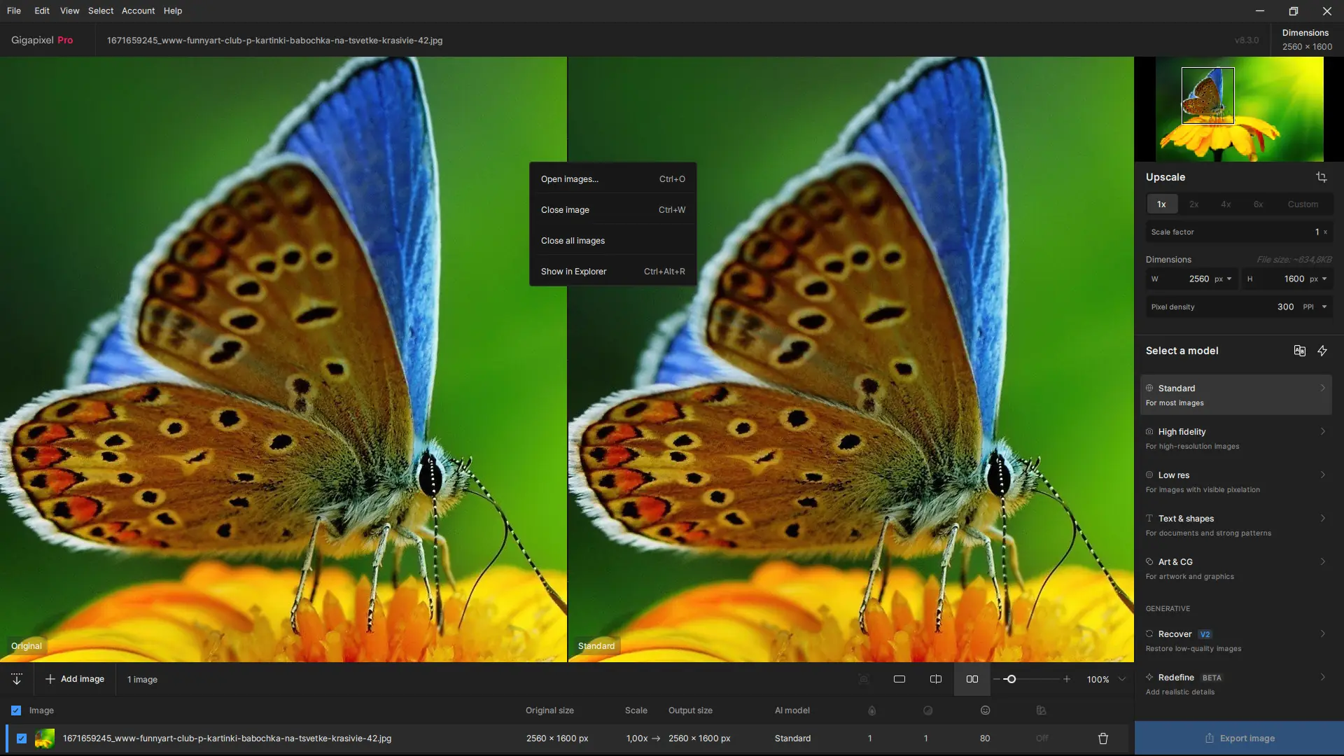Open the model comparison icon
Viewport: 1344px width, 756px height.
click(x=1299, y=351)
